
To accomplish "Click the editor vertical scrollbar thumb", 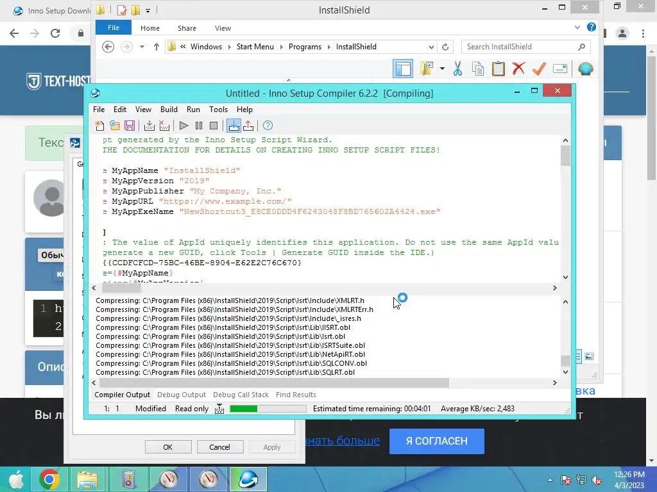I will pos(565,155).
